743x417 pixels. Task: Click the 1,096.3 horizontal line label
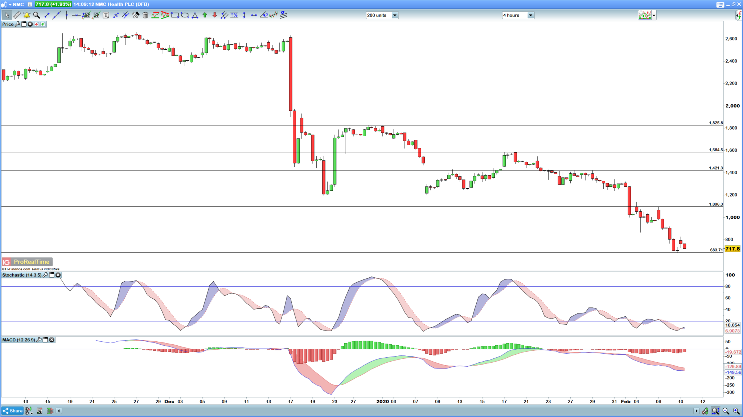tap(716, 204)
